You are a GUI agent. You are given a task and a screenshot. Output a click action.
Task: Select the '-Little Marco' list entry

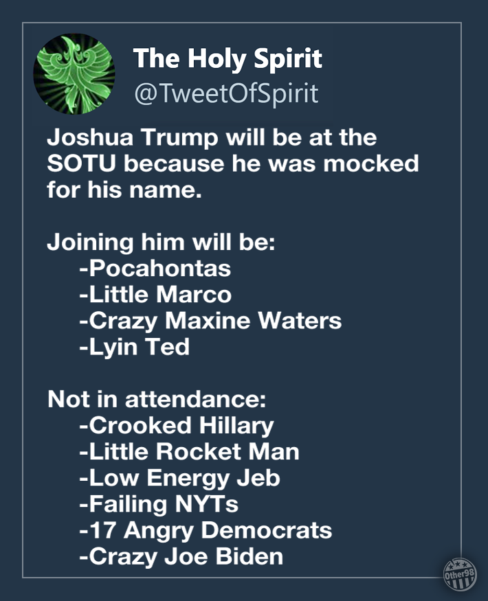pyautogui.click(x=155, y=294)
